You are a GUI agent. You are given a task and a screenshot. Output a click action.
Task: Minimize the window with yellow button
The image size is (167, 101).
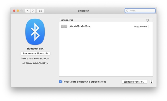18,11
